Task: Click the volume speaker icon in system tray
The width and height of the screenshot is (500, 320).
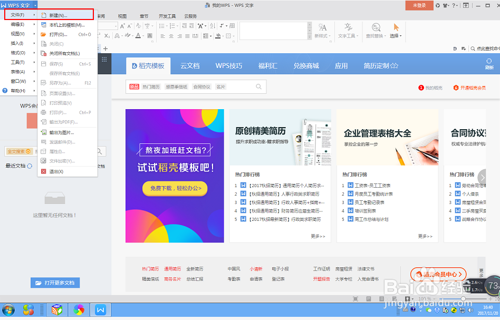Action: click(470, 310)
